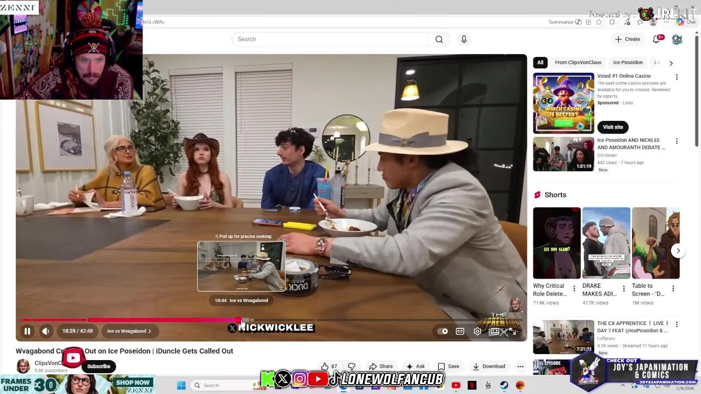Download the video
This screenshot has height=394, width=701.
489,366
